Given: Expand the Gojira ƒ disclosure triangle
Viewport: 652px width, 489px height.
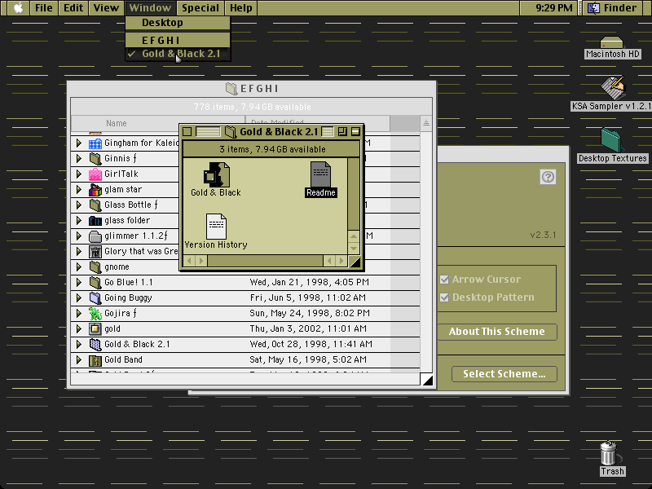Looking at the screenshot, I should point(78,314).
